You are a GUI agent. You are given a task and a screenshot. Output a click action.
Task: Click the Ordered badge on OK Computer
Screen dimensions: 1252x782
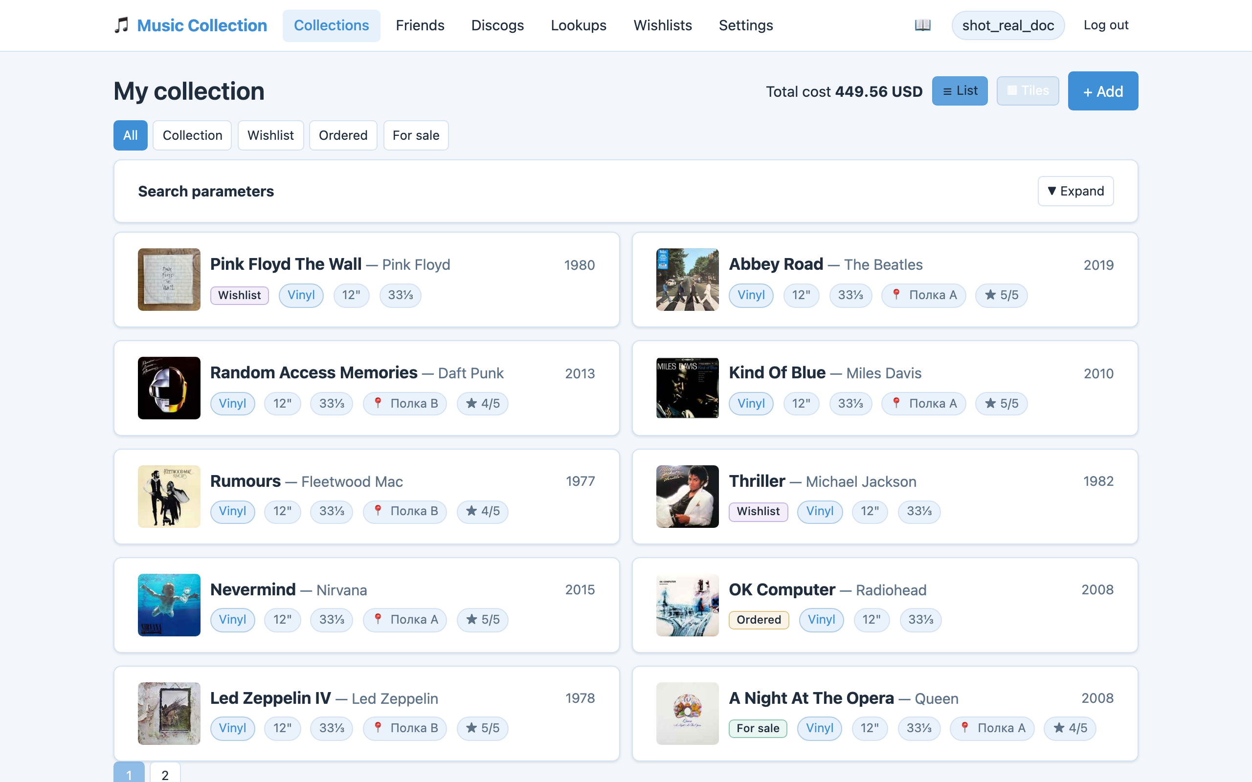pos(759,620)
